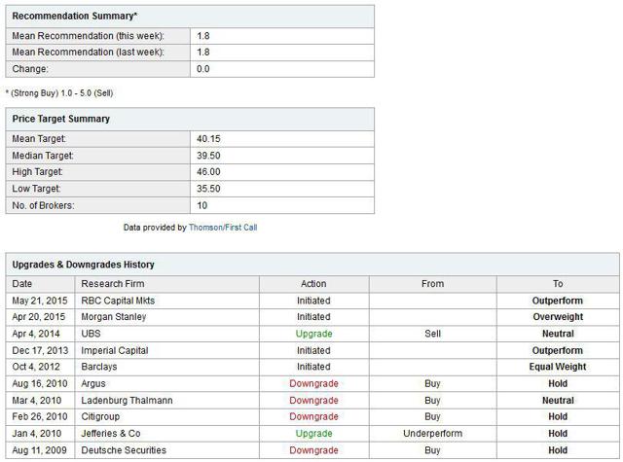Click the '(Strong Buy) 1.0 - 5.0 (Sell)' footnote
This screenshot has width=623, height=462.
(61, 93)
